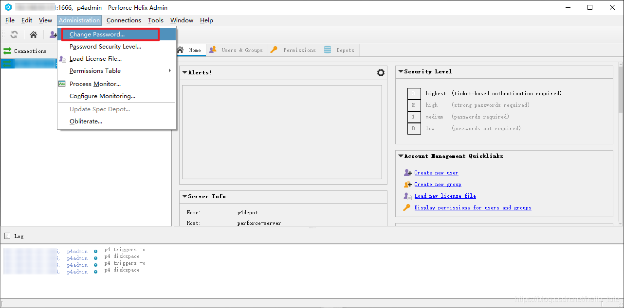Choose Obliterate... from Administration menu

pyautogui.click(x=117, y=121)
